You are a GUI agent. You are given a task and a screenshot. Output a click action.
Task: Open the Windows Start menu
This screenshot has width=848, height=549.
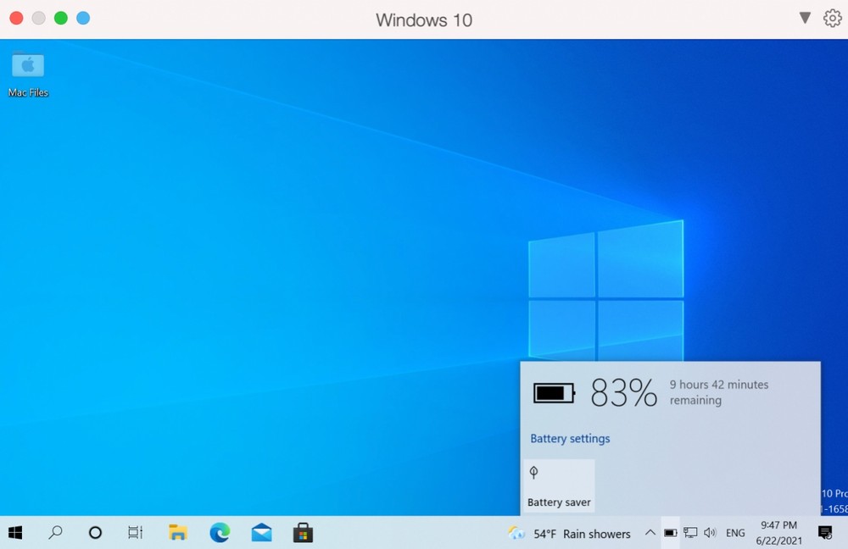coord(15,533)
